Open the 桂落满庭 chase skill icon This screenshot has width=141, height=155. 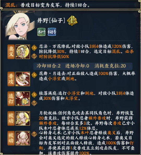23,99
